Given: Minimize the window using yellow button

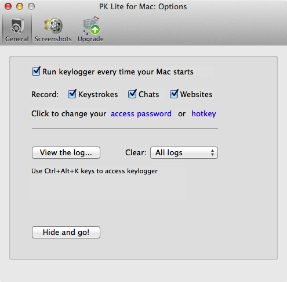Looking at the screenshot, I should (20, 6).
